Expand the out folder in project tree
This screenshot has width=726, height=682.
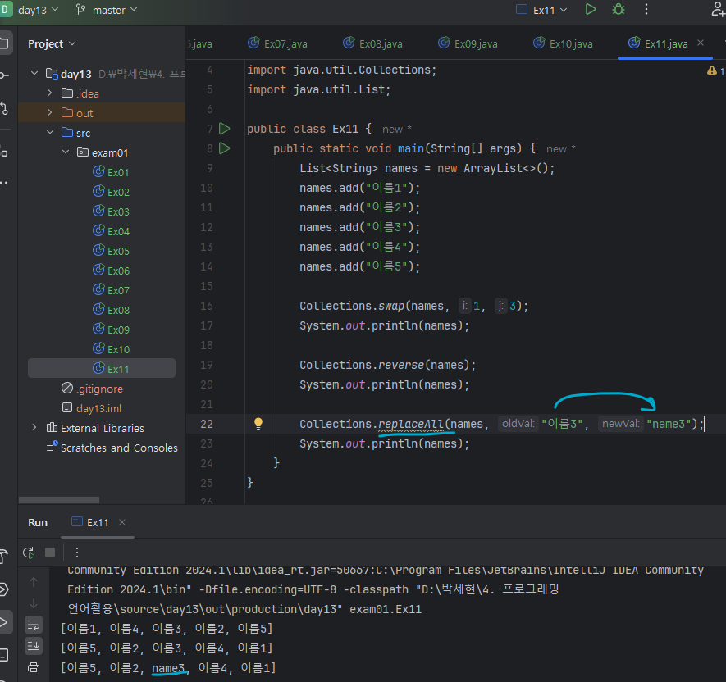[x=49, y=113]
